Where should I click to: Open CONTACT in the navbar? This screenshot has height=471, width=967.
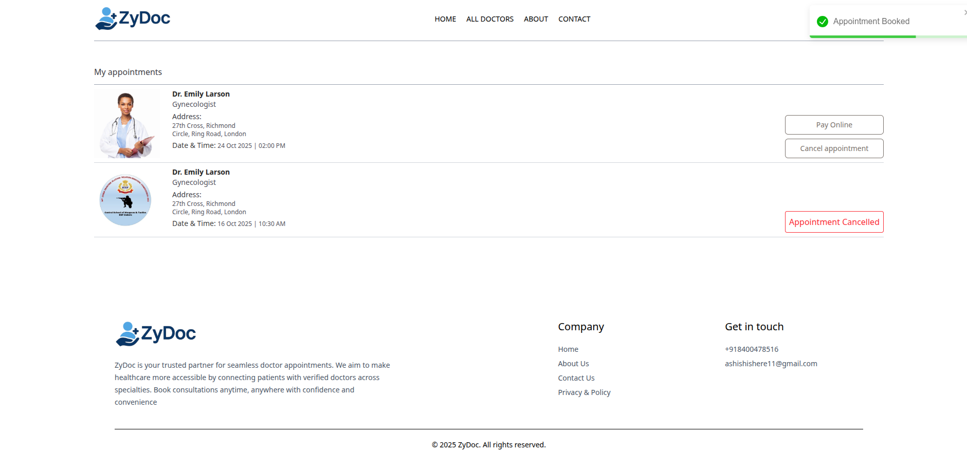click(x=574, y=19)
